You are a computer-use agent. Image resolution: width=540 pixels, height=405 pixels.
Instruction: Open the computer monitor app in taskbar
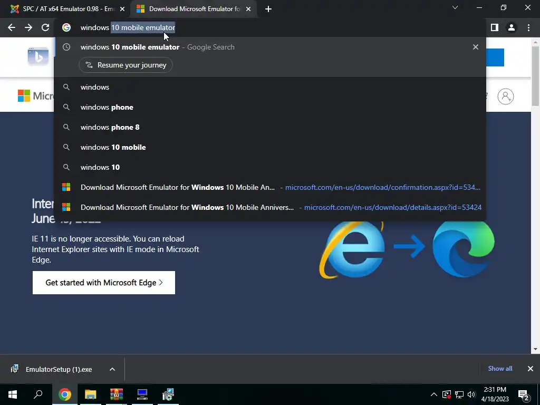[142, 394]
